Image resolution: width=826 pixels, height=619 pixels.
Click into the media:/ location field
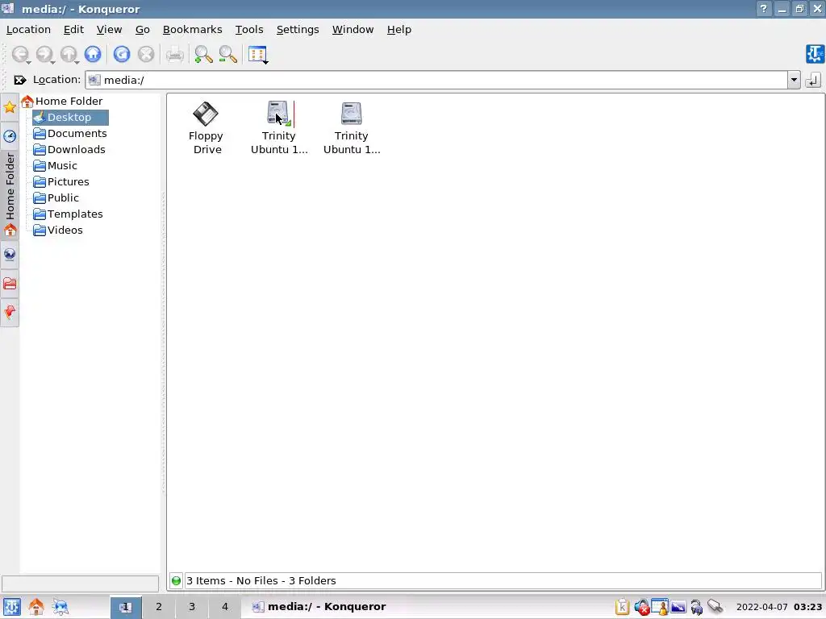point(436,80)
